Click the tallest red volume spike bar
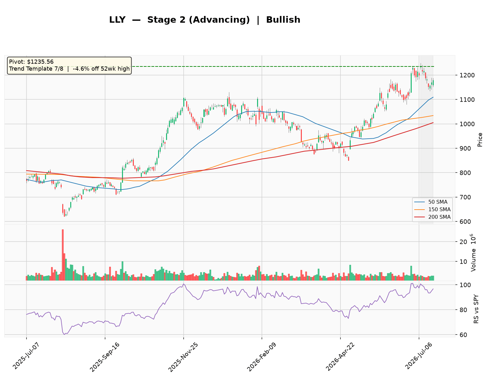This screenshot has width=488, height=378. tap(63, 255)
